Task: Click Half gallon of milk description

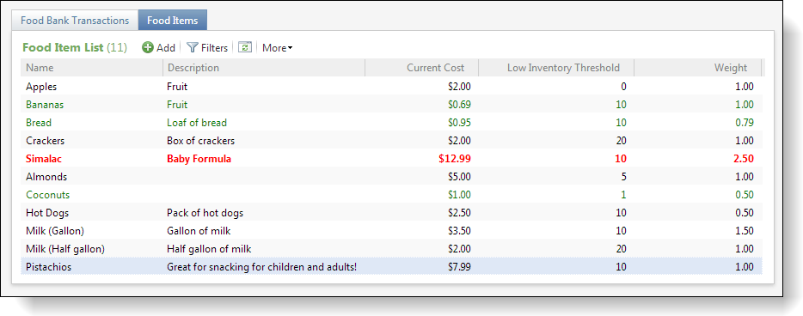Action: point(209,249)
